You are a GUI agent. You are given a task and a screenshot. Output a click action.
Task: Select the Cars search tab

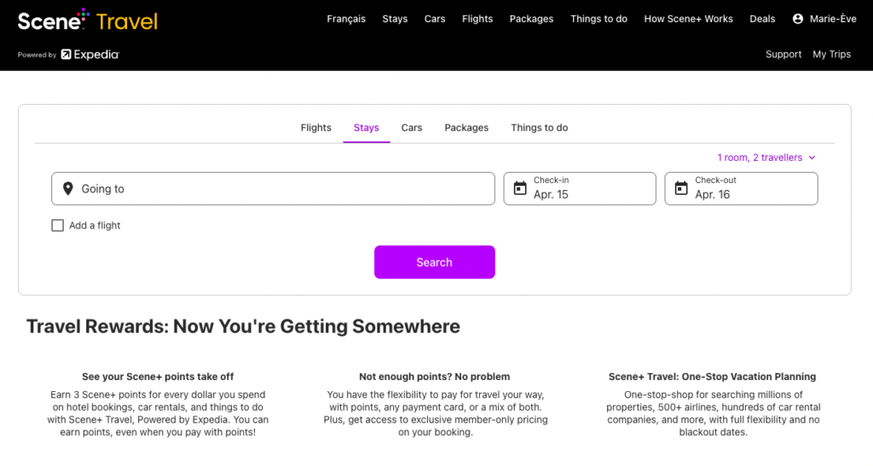412,128
